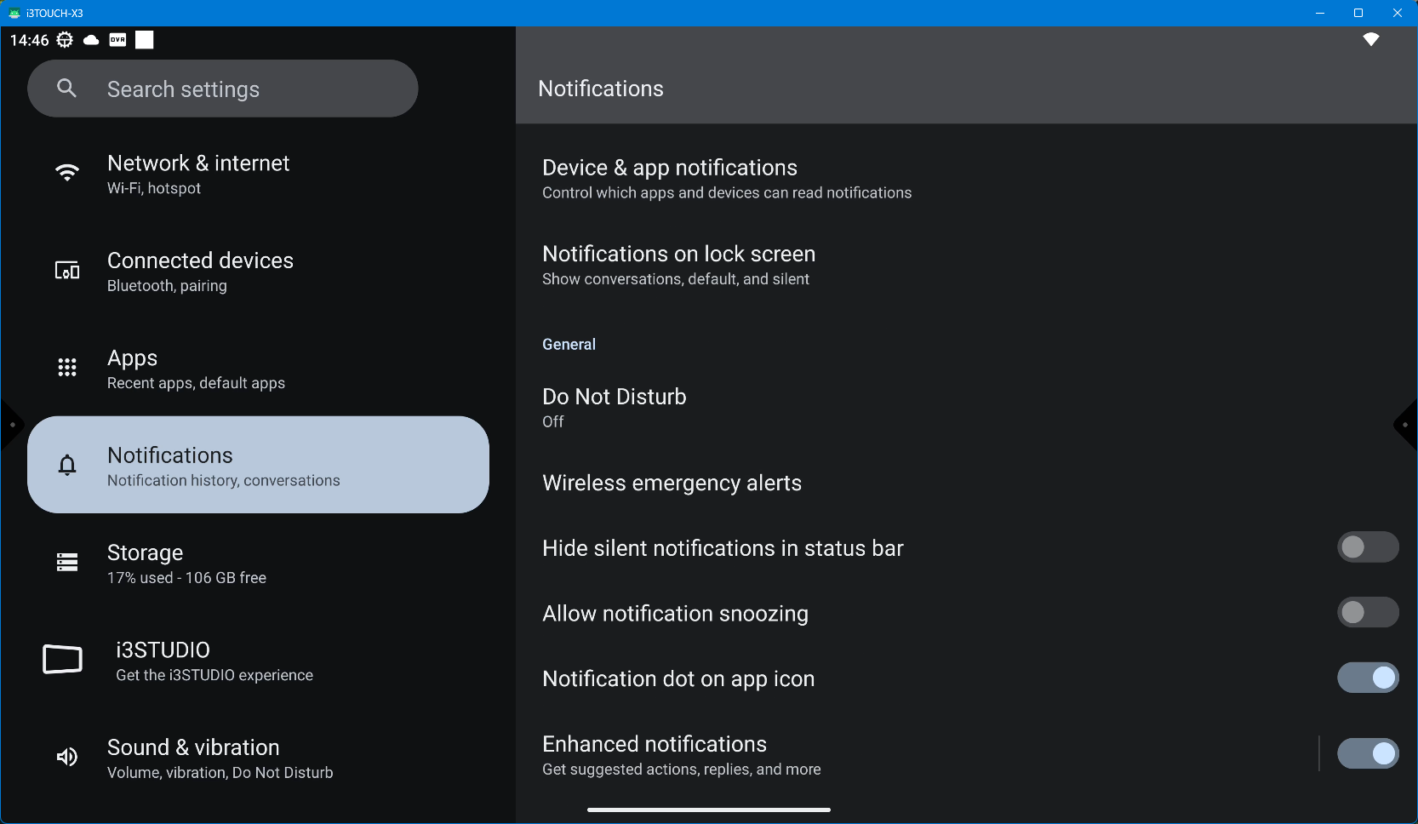Click the Sound & vibration speaker icon
This screenshot has width=1418, height=824.
tap(67, 757)
